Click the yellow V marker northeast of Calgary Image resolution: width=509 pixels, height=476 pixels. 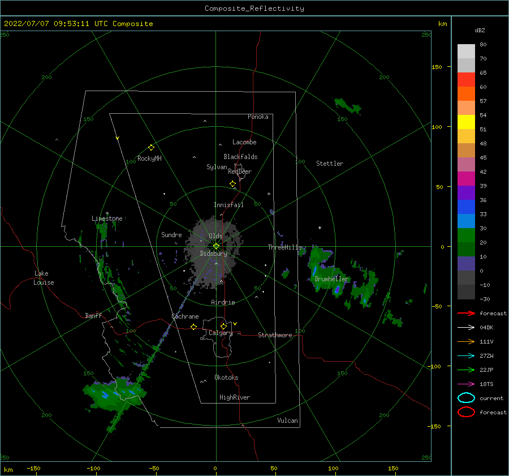point(235,324)
